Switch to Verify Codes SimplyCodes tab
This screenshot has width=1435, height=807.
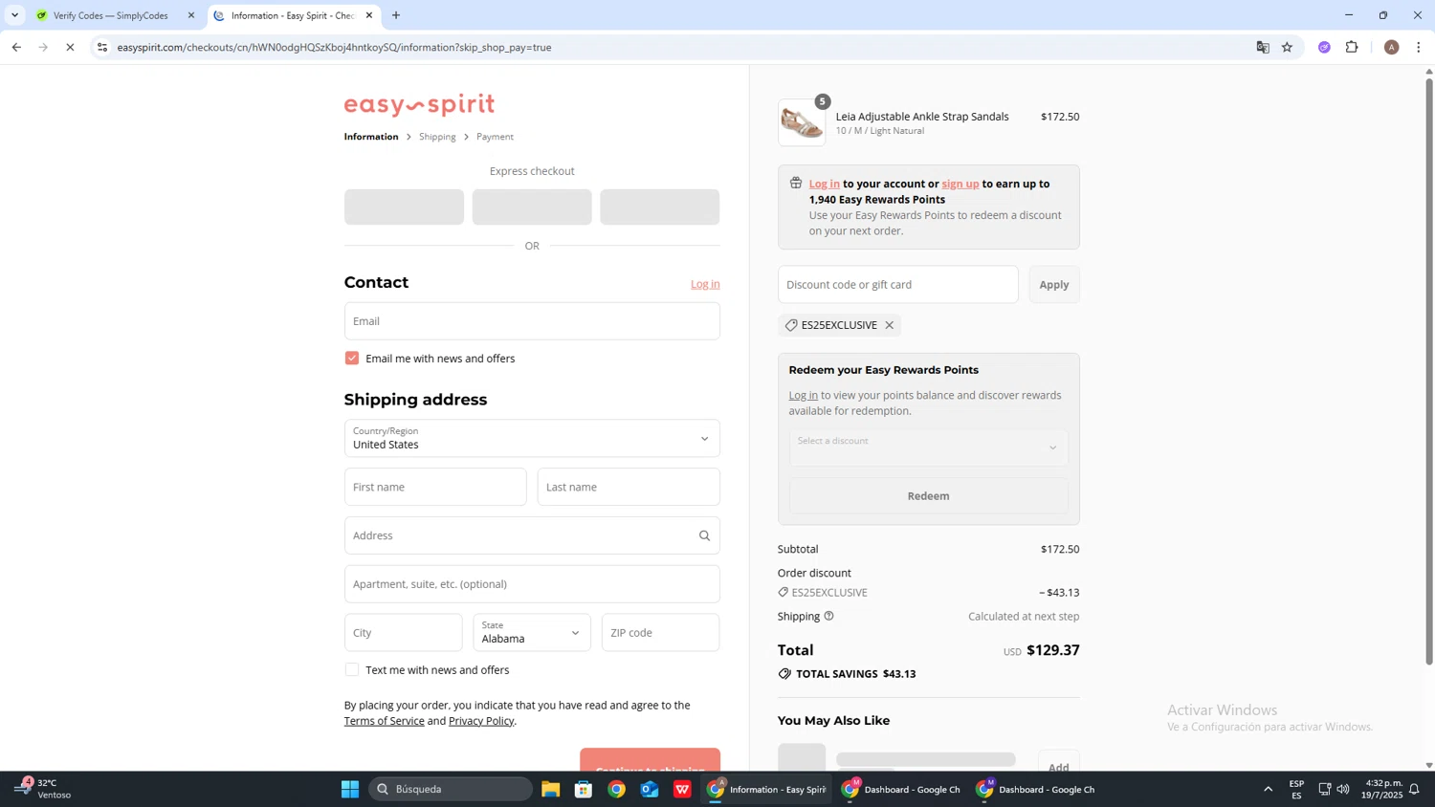tap(110, 15)
